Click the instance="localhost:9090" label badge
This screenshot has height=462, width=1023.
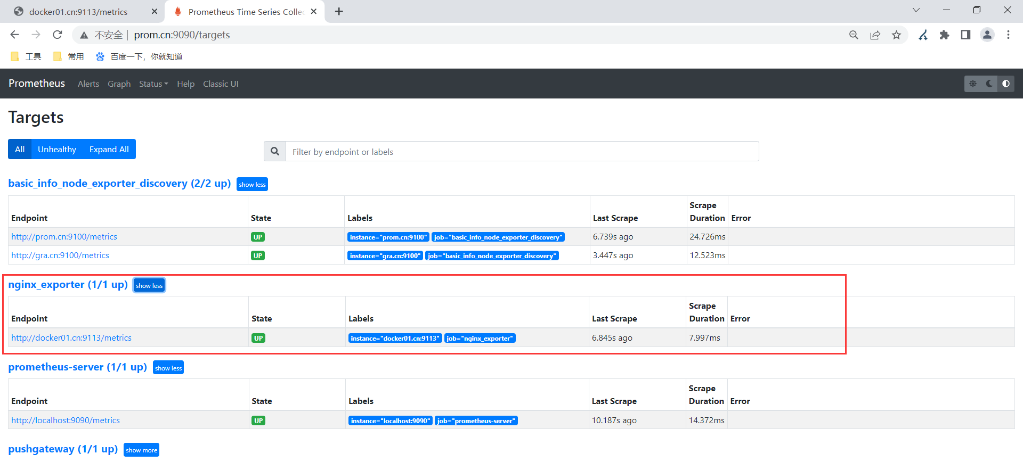point(391,421)
